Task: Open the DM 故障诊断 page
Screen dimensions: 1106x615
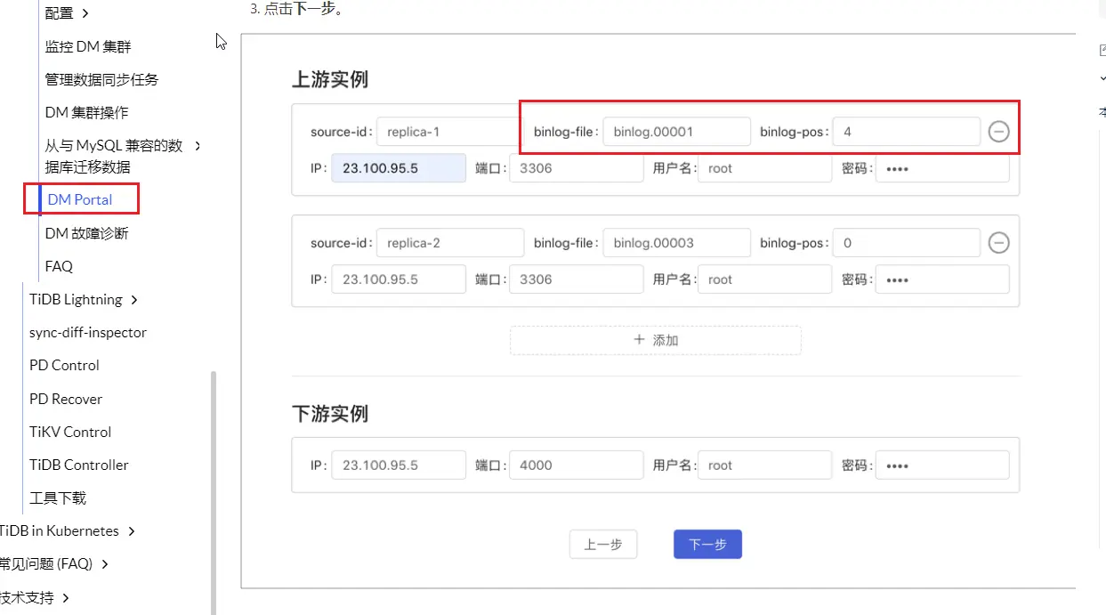Action: click(x=87, y=233)
